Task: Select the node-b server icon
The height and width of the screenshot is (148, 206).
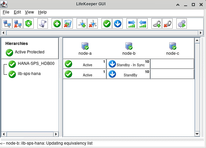Action: 129,46
